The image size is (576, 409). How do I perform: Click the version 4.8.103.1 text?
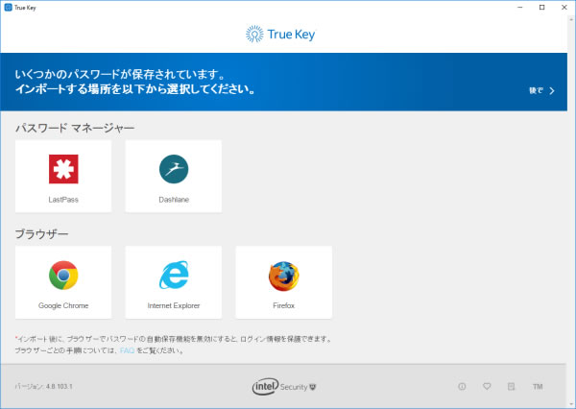(44, 387)
